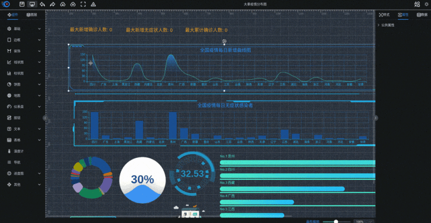431x223 pixels.
Task: Switch to the 图层 tab
Action: coord(32,15)
